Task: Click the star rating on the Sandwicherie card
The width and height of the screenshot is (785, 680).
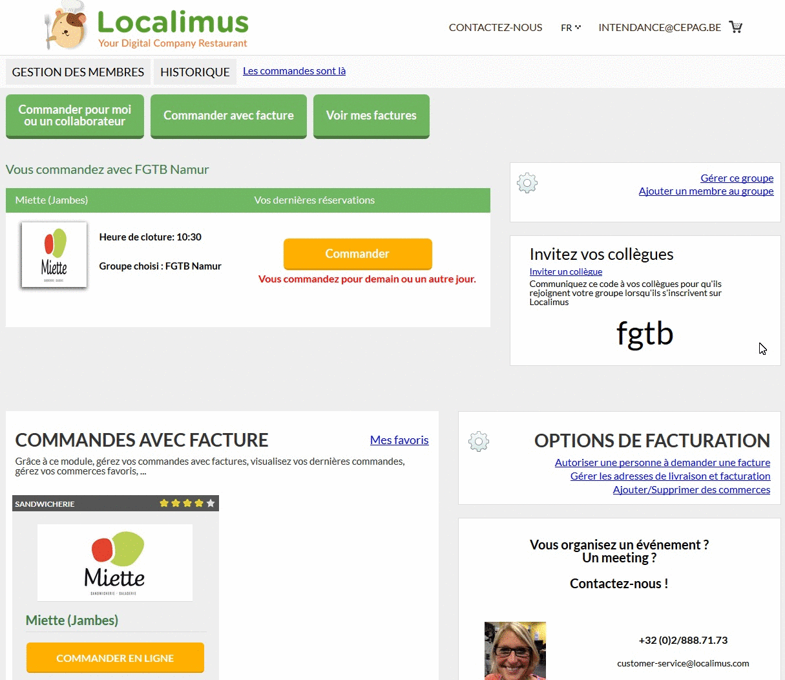Action: click(187, 503)
